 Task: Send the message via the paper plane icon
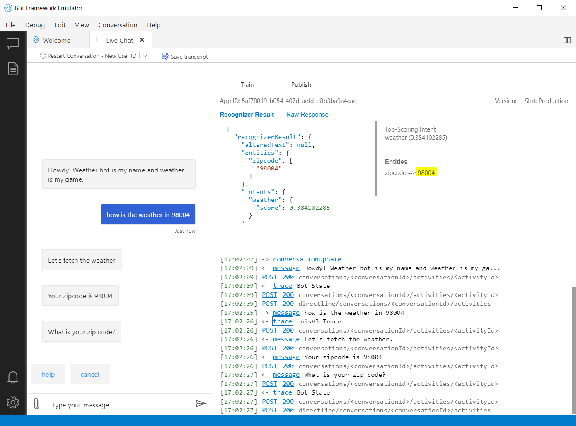coord(201,403)
